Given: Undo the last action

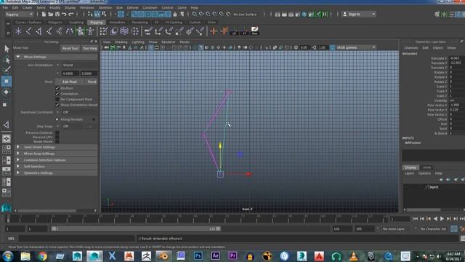Looking at the screenshot, I should 64,14.
